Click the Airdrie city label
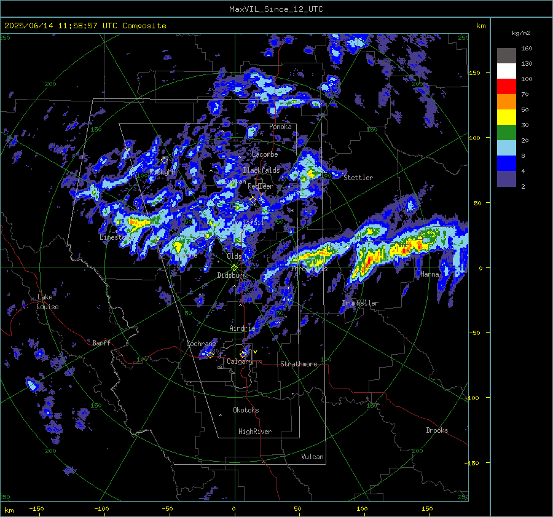 pos(242,328)
